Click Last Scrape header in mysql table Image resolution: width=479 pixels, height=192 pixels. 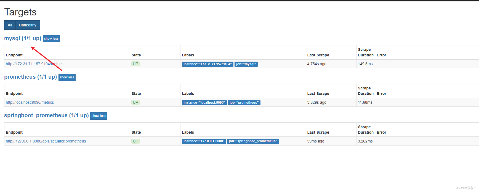[318, 55]
